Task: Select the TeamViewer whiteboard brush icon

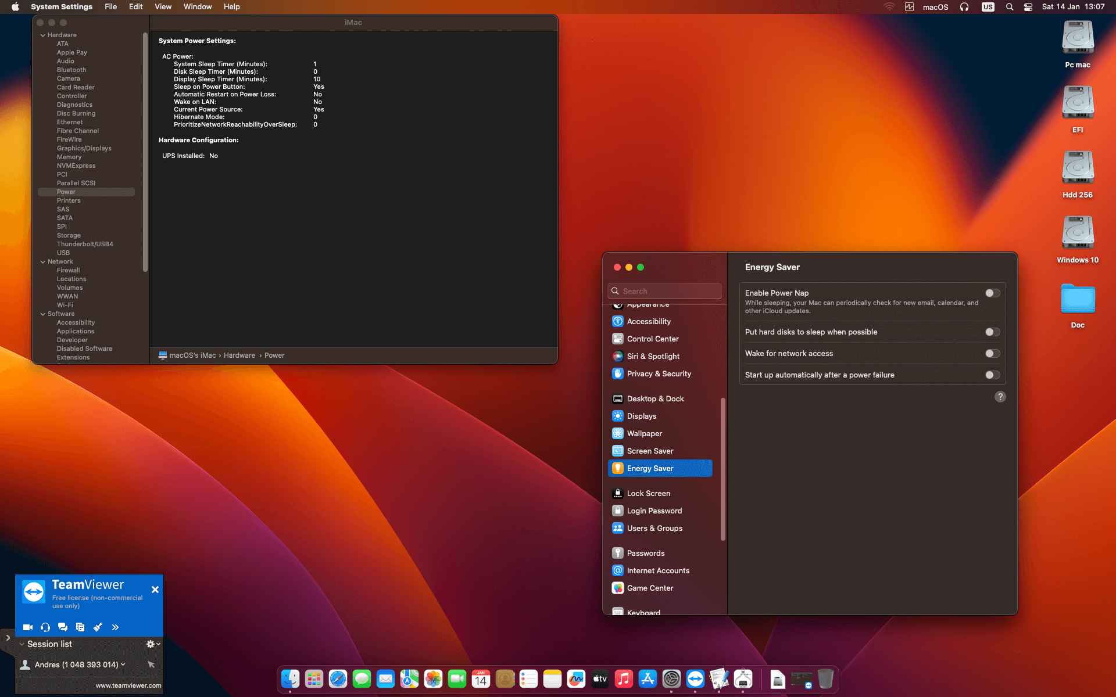Action: [x=98, y=627]
